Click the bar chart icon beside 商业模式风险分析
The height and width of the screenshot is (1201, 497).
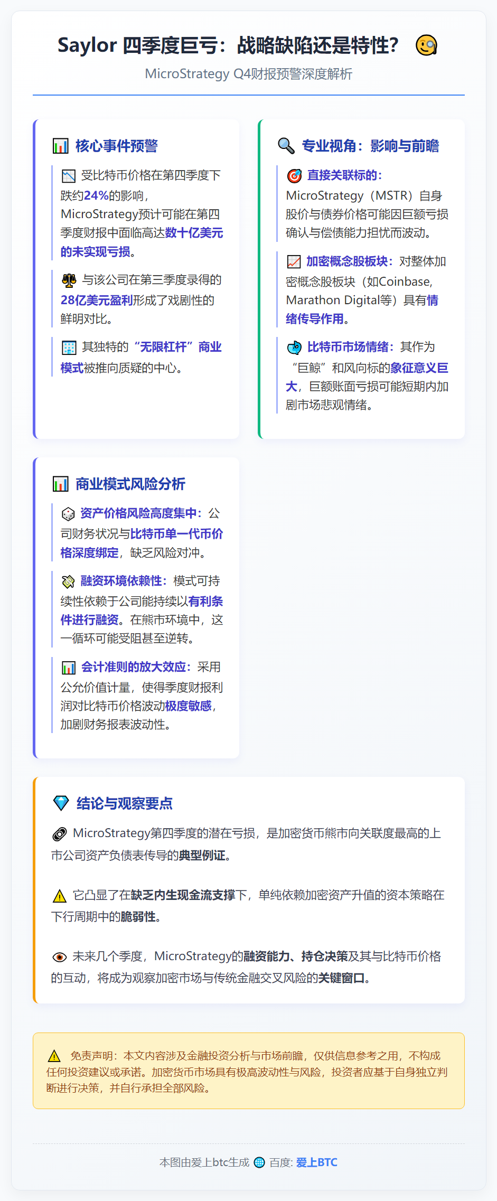(61, 484)
